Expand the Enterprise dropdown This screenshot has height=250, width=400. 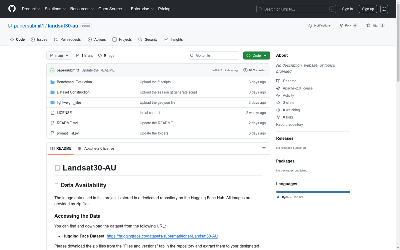coord(142,9)
